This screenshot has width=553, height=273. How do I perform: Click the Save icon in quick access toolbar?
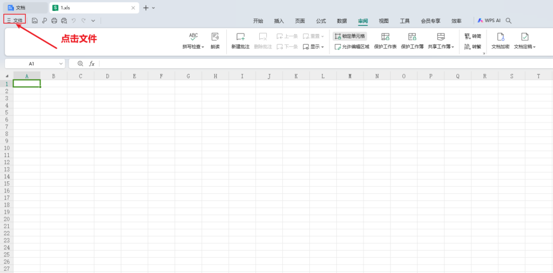[x=35, y=21]
